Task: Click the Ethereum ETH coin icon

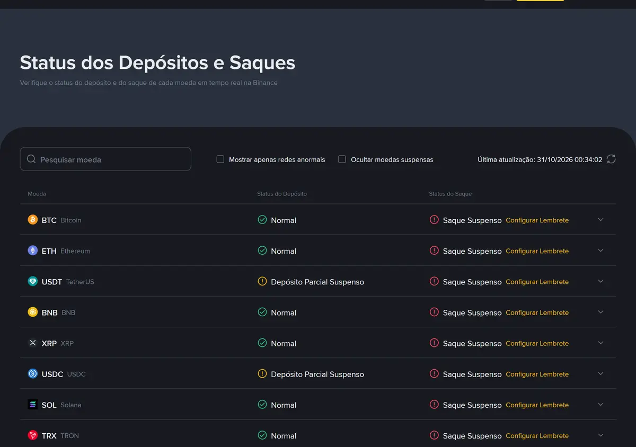Action: [x=33, y=251]
